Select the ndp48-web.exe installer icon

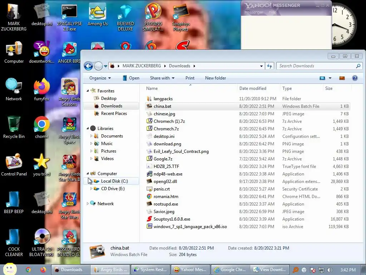coord(149,174)
